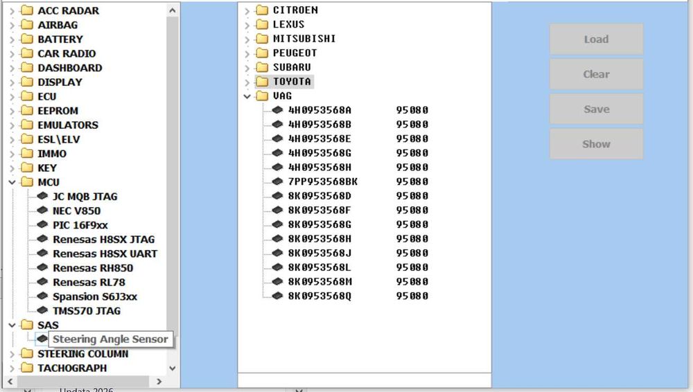This screenshot has width=693, height=392.
Task: Select the NEC V850 chip icon
Action: tap(42, 210)
